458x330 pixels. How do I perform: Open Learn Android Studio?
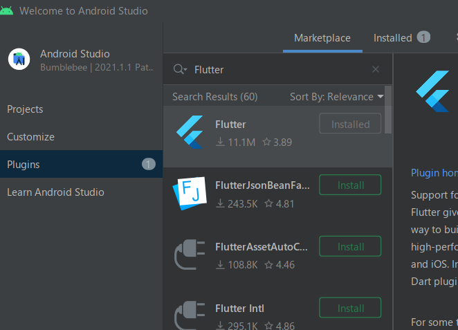click(81, 192)
